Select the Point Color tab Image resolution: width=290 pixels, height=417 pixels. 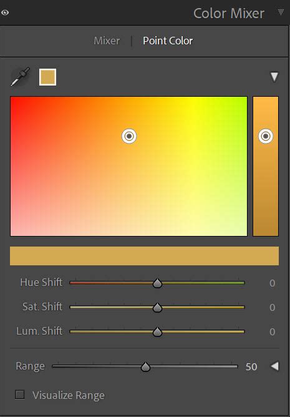point(168,41)
